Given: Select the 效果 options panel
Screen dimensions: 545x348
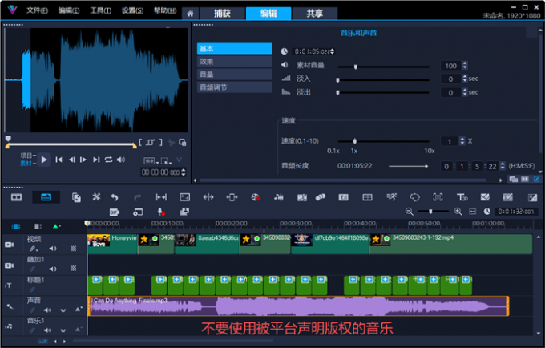Looking at the screenshot, I should (235, 62).
